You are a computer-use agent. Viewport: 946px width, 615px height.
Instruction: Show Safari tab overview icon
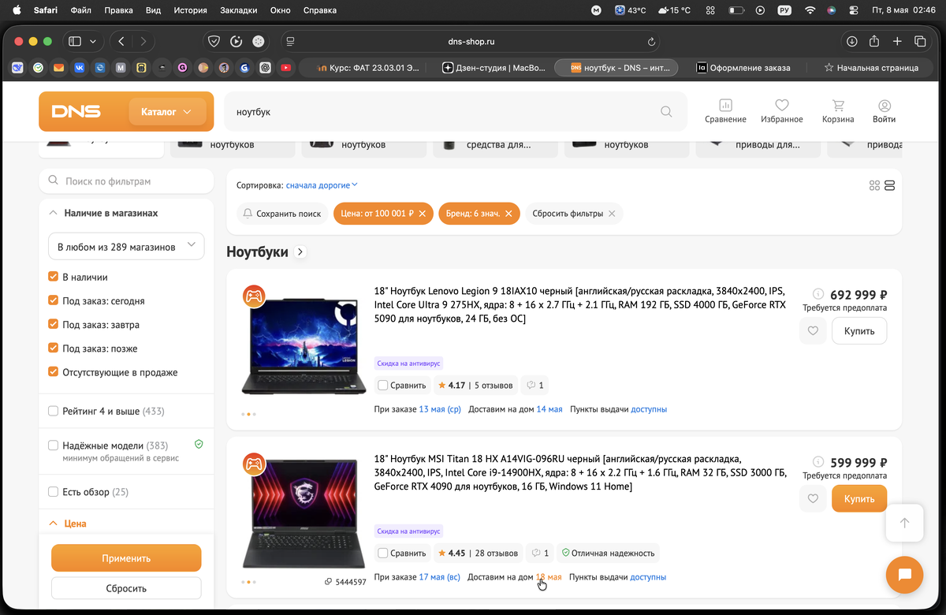tap(920, 41)
